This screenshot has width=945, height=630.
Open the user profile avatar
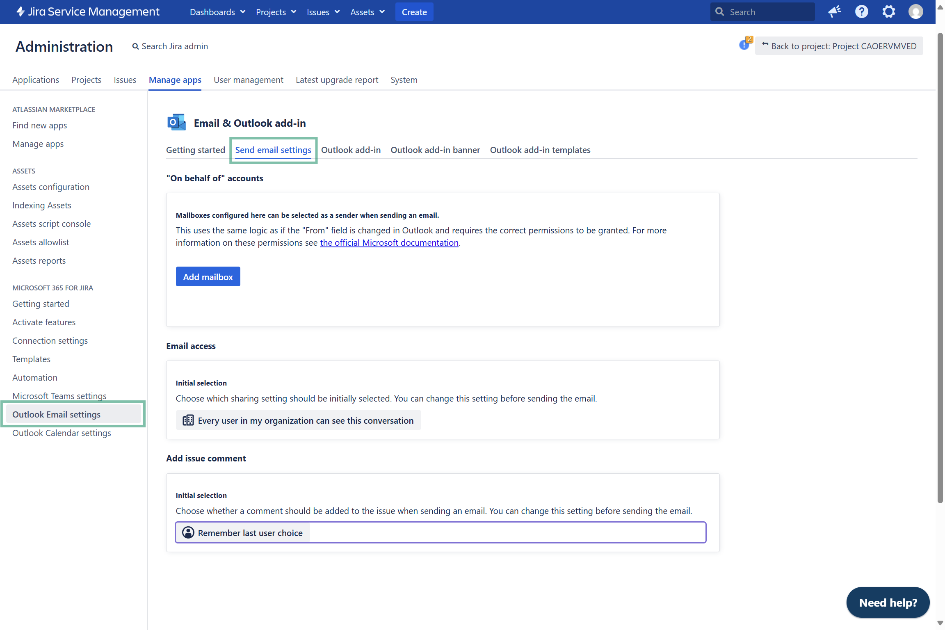click(x=915, y=12)
